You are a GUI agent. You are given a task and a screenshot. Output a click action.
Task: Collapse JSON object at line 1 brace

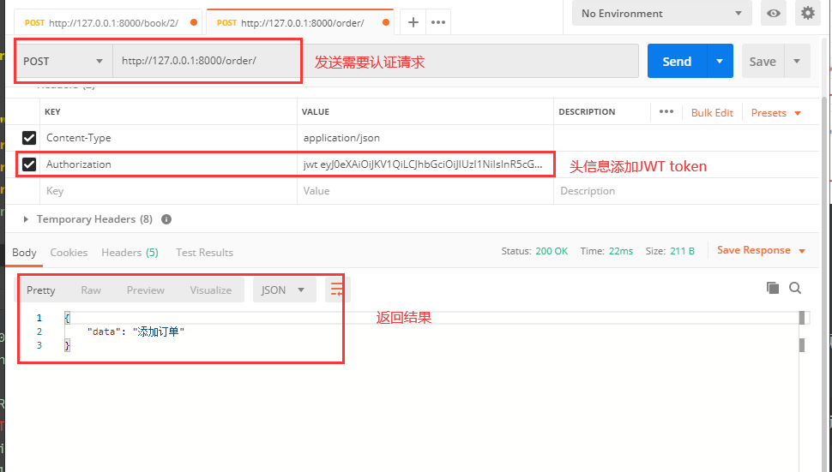click(67, 318)
